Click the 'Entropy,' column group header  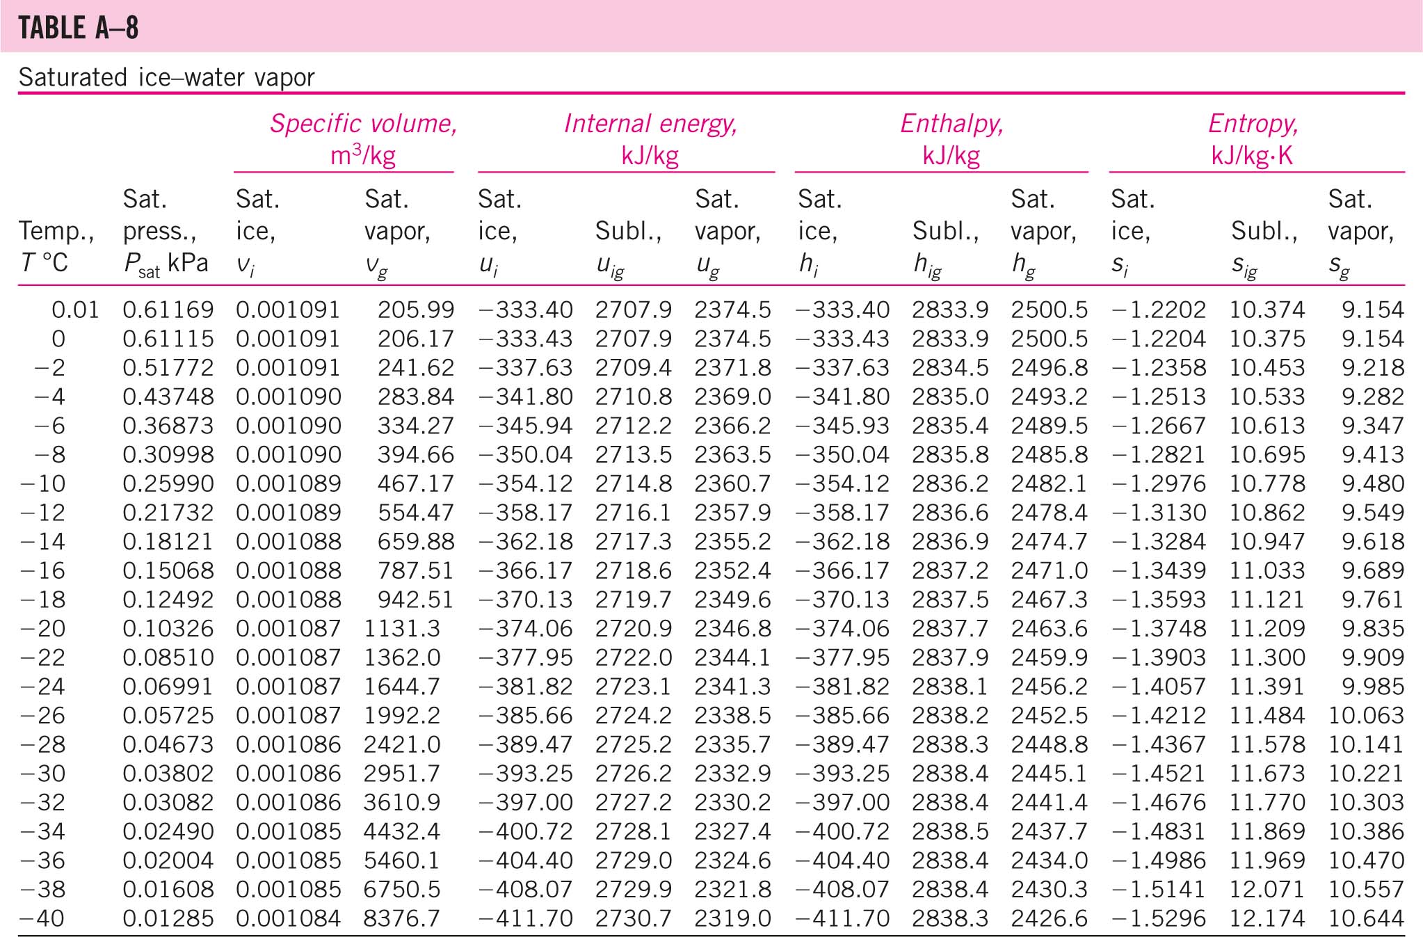1253,124
